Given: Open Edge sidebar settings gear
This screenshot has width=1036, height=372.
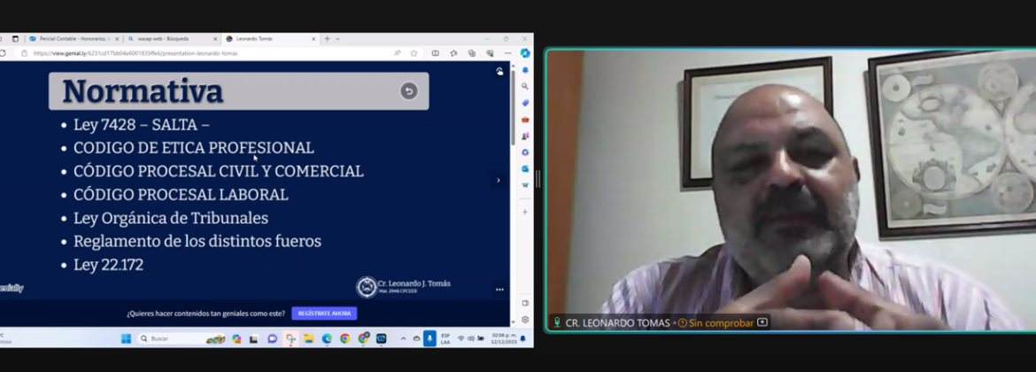Looking at the screenshot, I should pos(525,320).
